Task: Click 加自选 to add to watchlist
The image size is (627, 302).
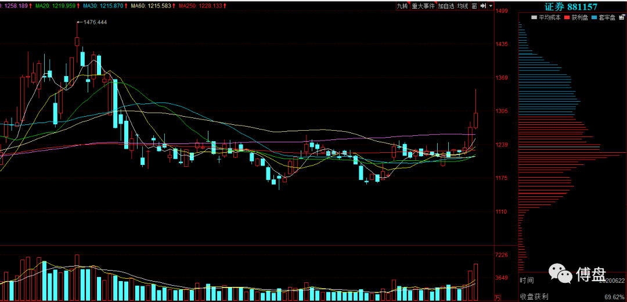Action: (x=446, y=6)
